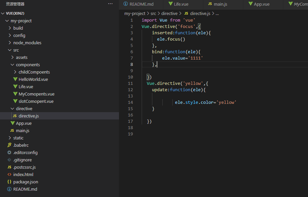
Task: Click the JS icon beside directive.js in tree
Action: tap(15, 116)
